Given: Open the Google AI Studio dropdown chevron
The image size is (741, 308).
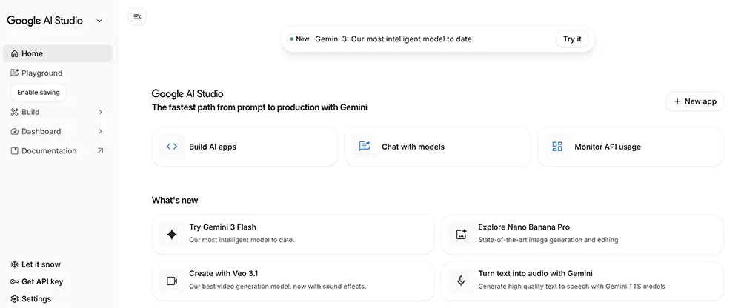Looking at the screenshot, I should click(x=99, y=21).
